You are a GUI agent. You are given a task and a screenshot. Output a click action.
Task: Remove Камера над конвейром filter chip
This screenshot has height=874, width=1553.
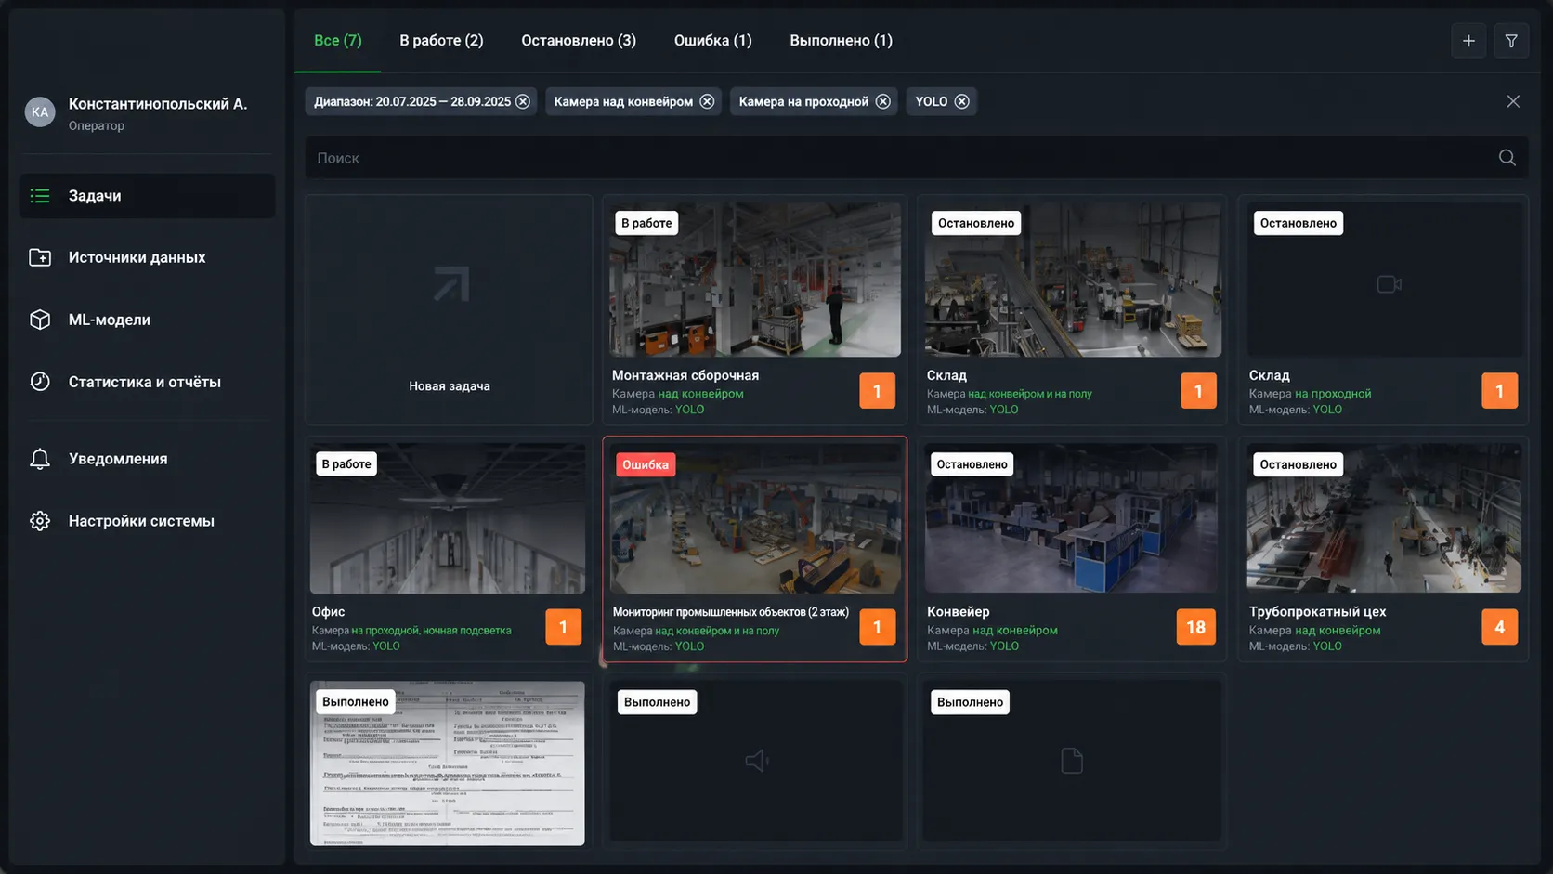pyautogui.click(x=707, y=101)
